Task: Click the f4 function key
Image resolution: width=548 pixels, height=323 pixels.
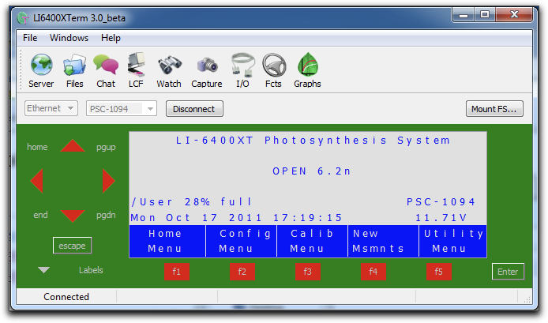Action: [x=373, y=272]
